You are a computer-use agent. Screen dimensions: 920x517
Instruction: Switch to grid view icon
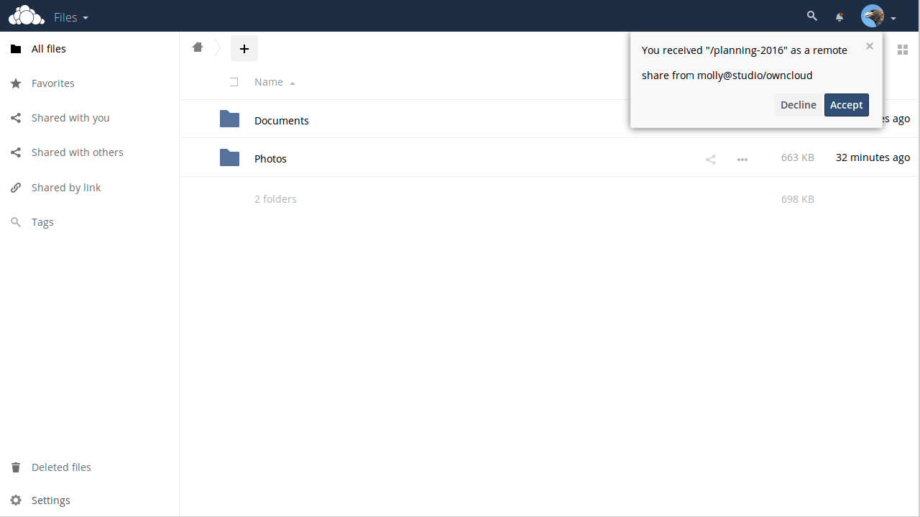pos(903,50)
